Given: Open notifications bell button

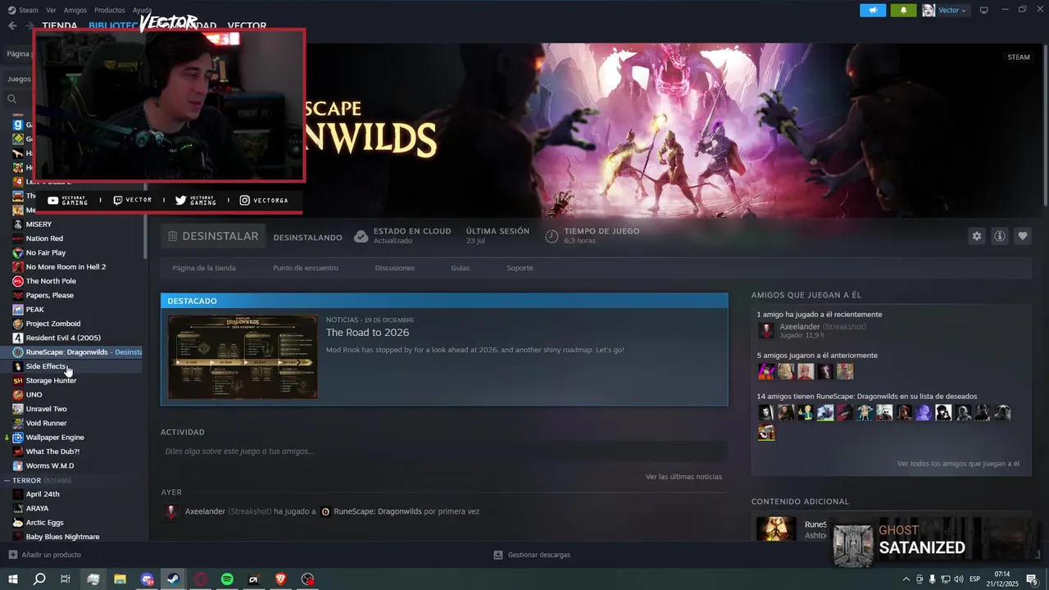Looking at the screenshot, I should pyautogui.click(x=903, y=10).
